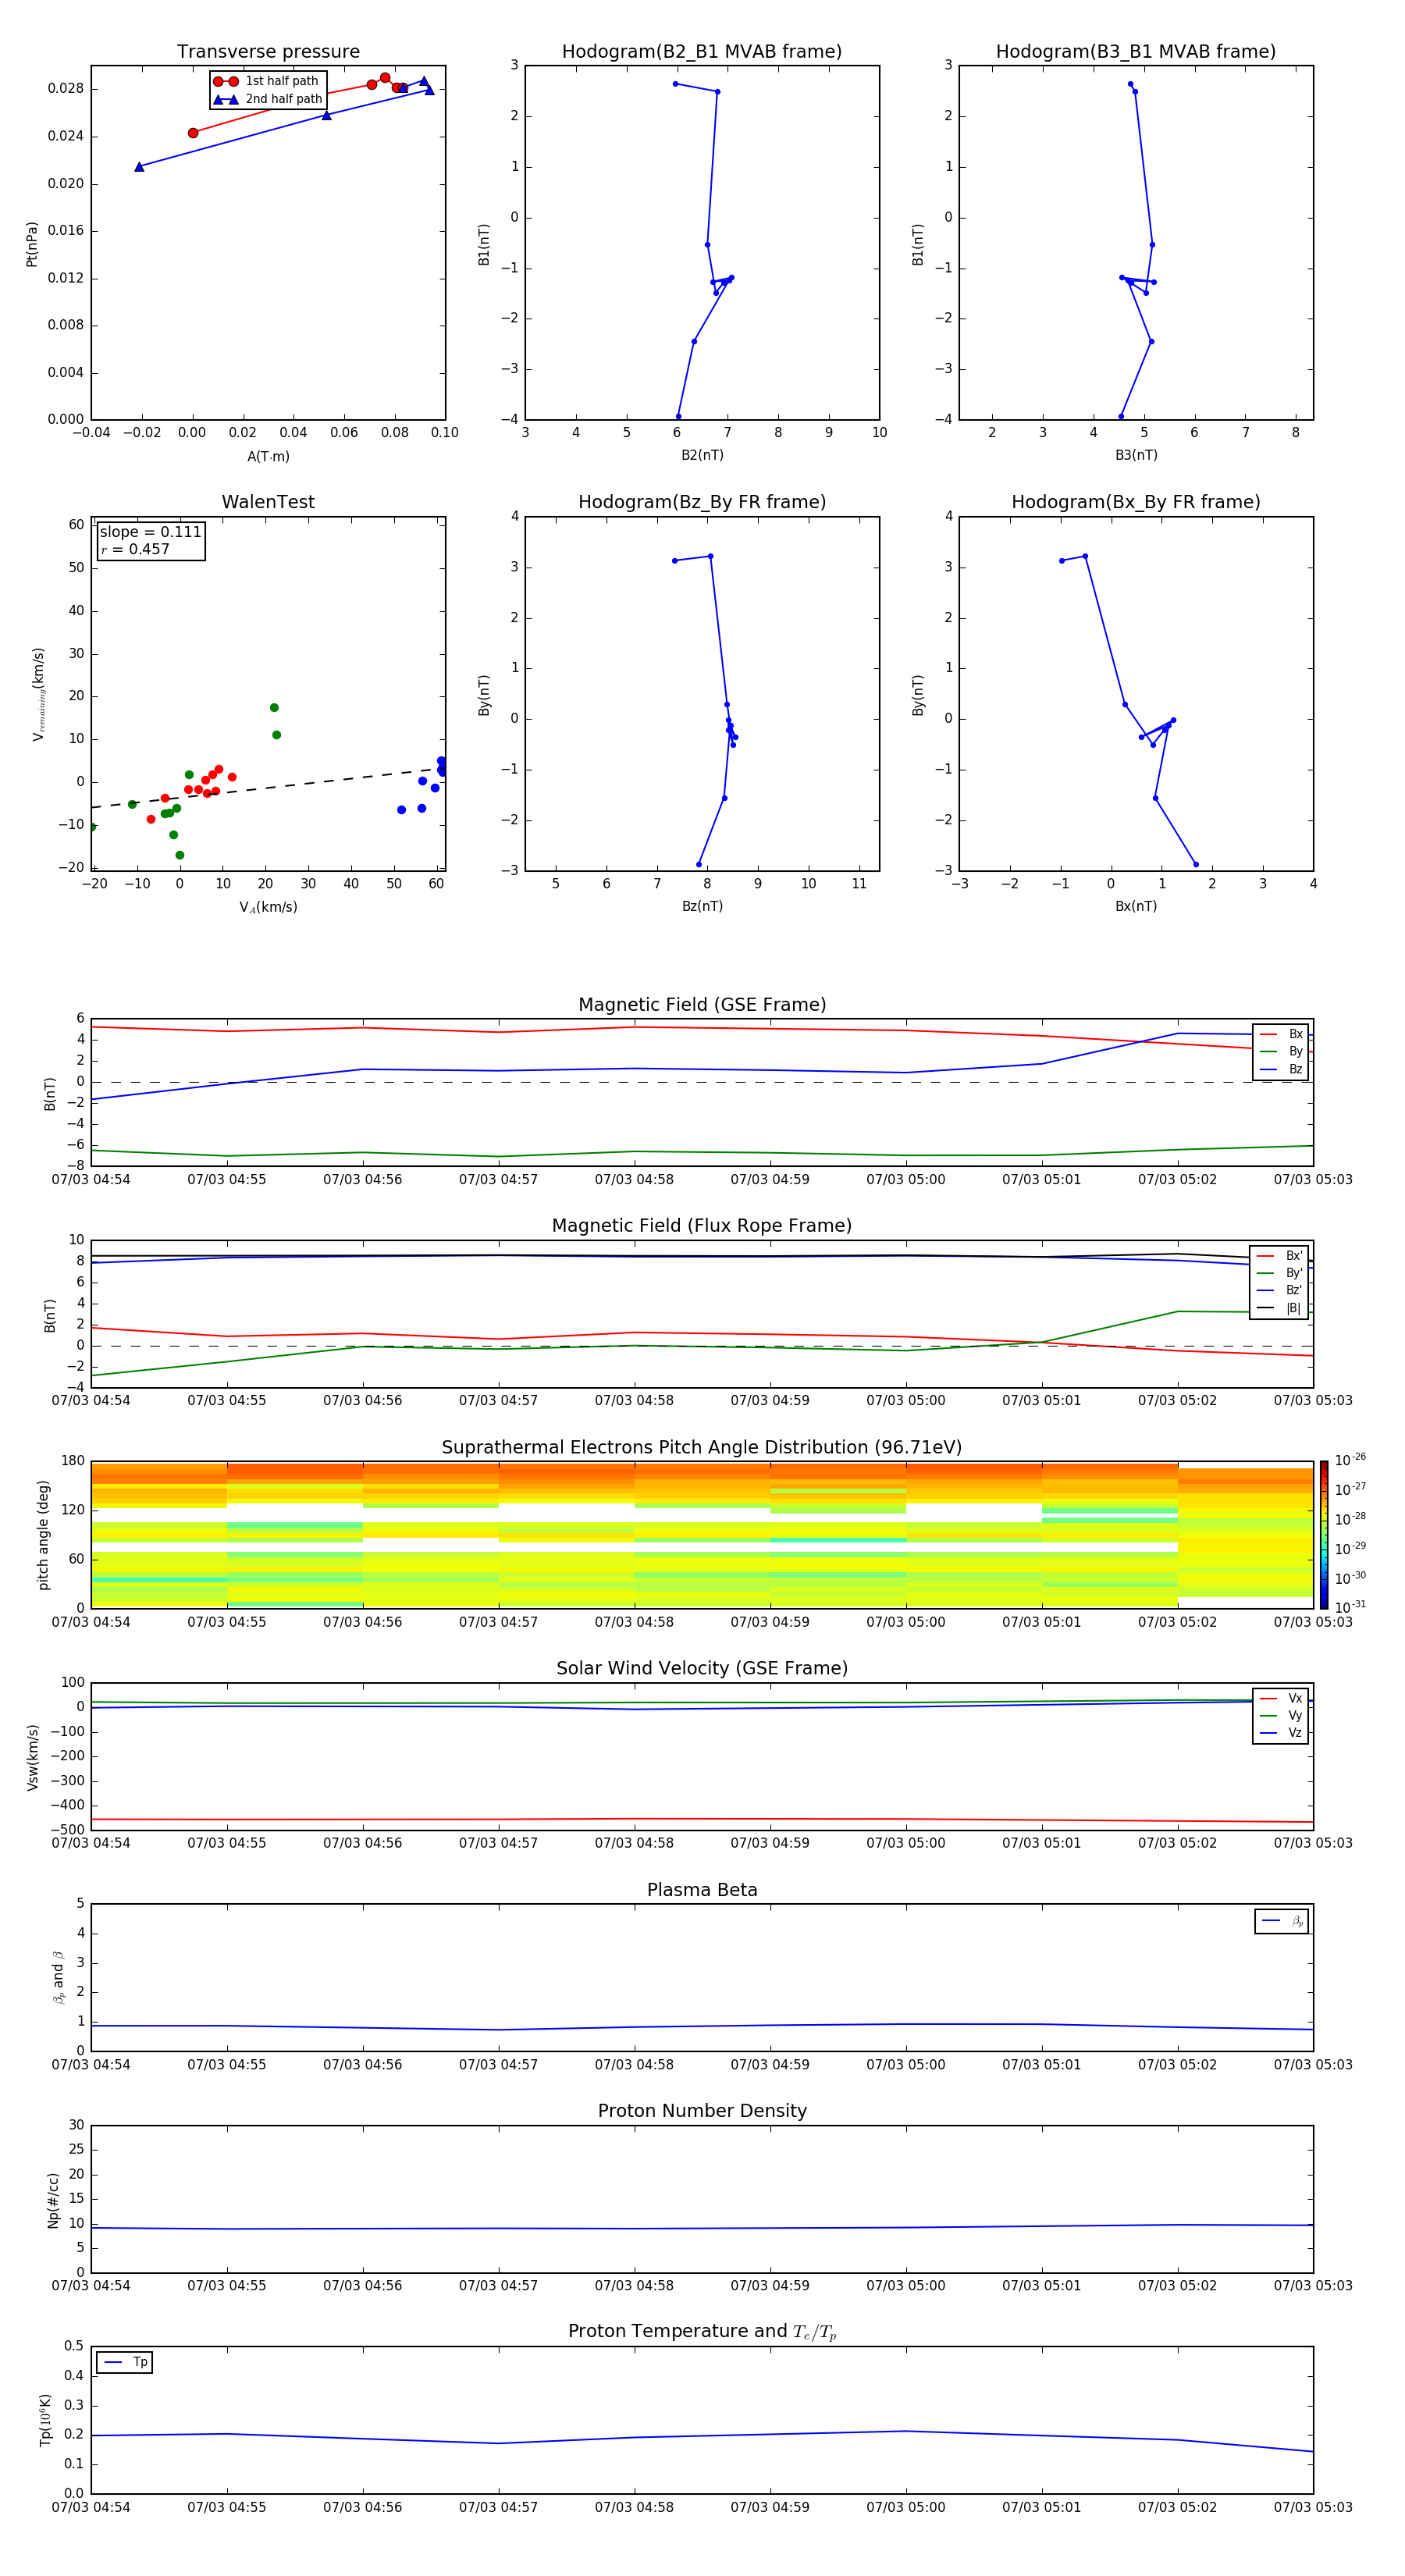Click the slope and r annotation box in WalenTest

click(151, 540)
